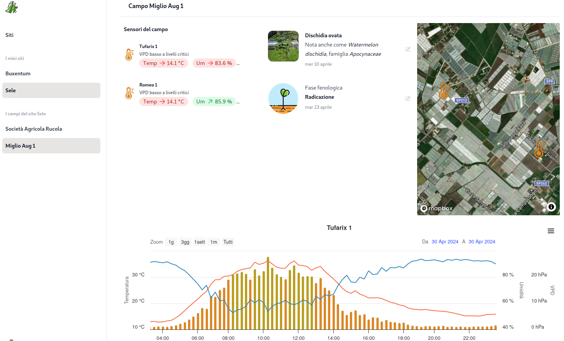Screen dimensions: 564x341
Task: Select Società Agricola Rucola field
Action: click(x=34, y=129)
